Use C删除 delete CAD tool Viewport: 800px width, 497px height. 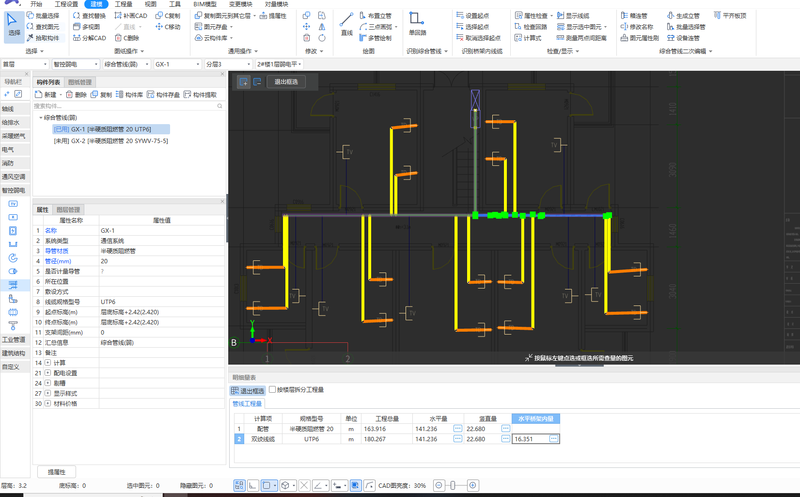tap(127, 38)
